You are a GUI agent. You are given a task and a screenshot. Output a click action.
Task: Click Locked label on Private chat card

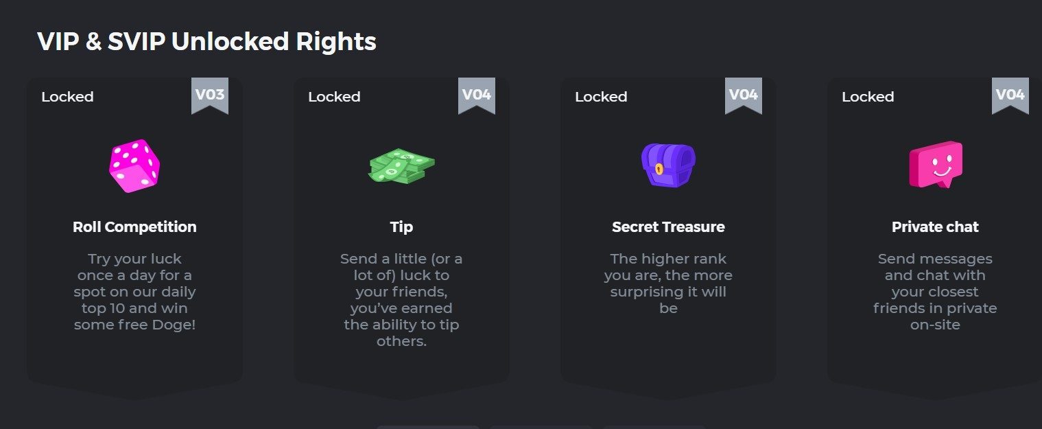868,97
